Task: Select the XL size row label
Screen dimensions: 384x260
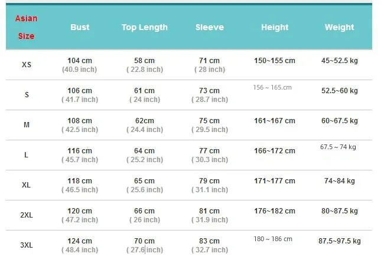Action: (27, 185)
